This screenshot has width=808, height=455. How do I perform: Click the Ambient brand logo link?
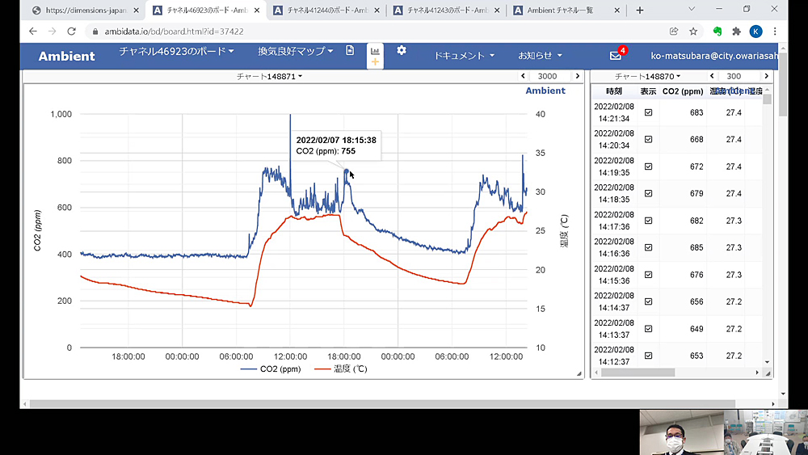[66, 56]
